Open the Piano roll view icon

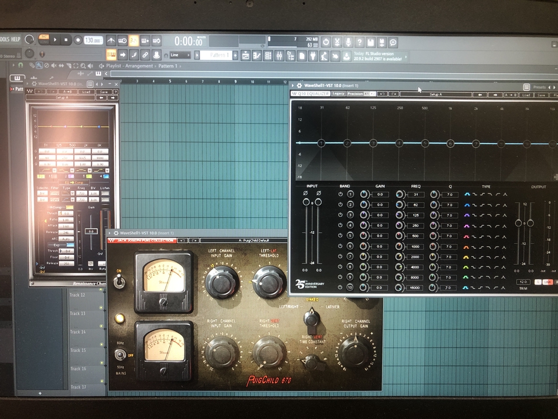(257, 56)
